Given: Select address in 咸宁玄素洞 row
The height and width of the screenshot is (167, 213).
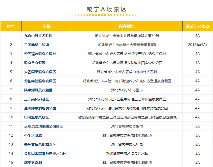Looking at the screenshot, I should coord(127,162).
